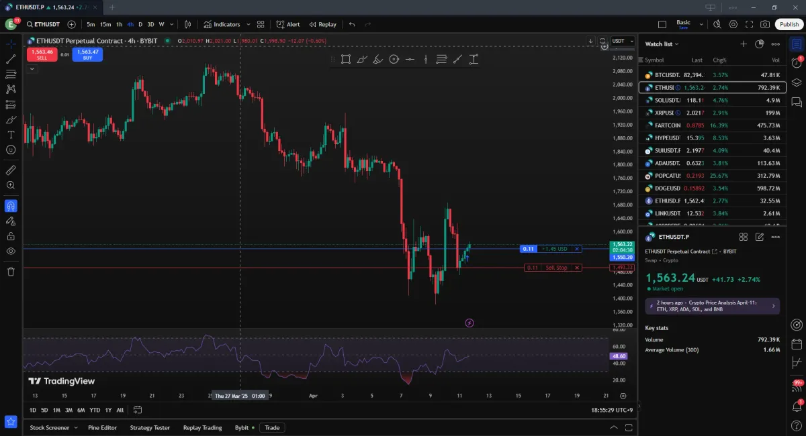Screen dimensions: 806x436
Task: Select the W weekly timeframe
Action: [161, 24]
